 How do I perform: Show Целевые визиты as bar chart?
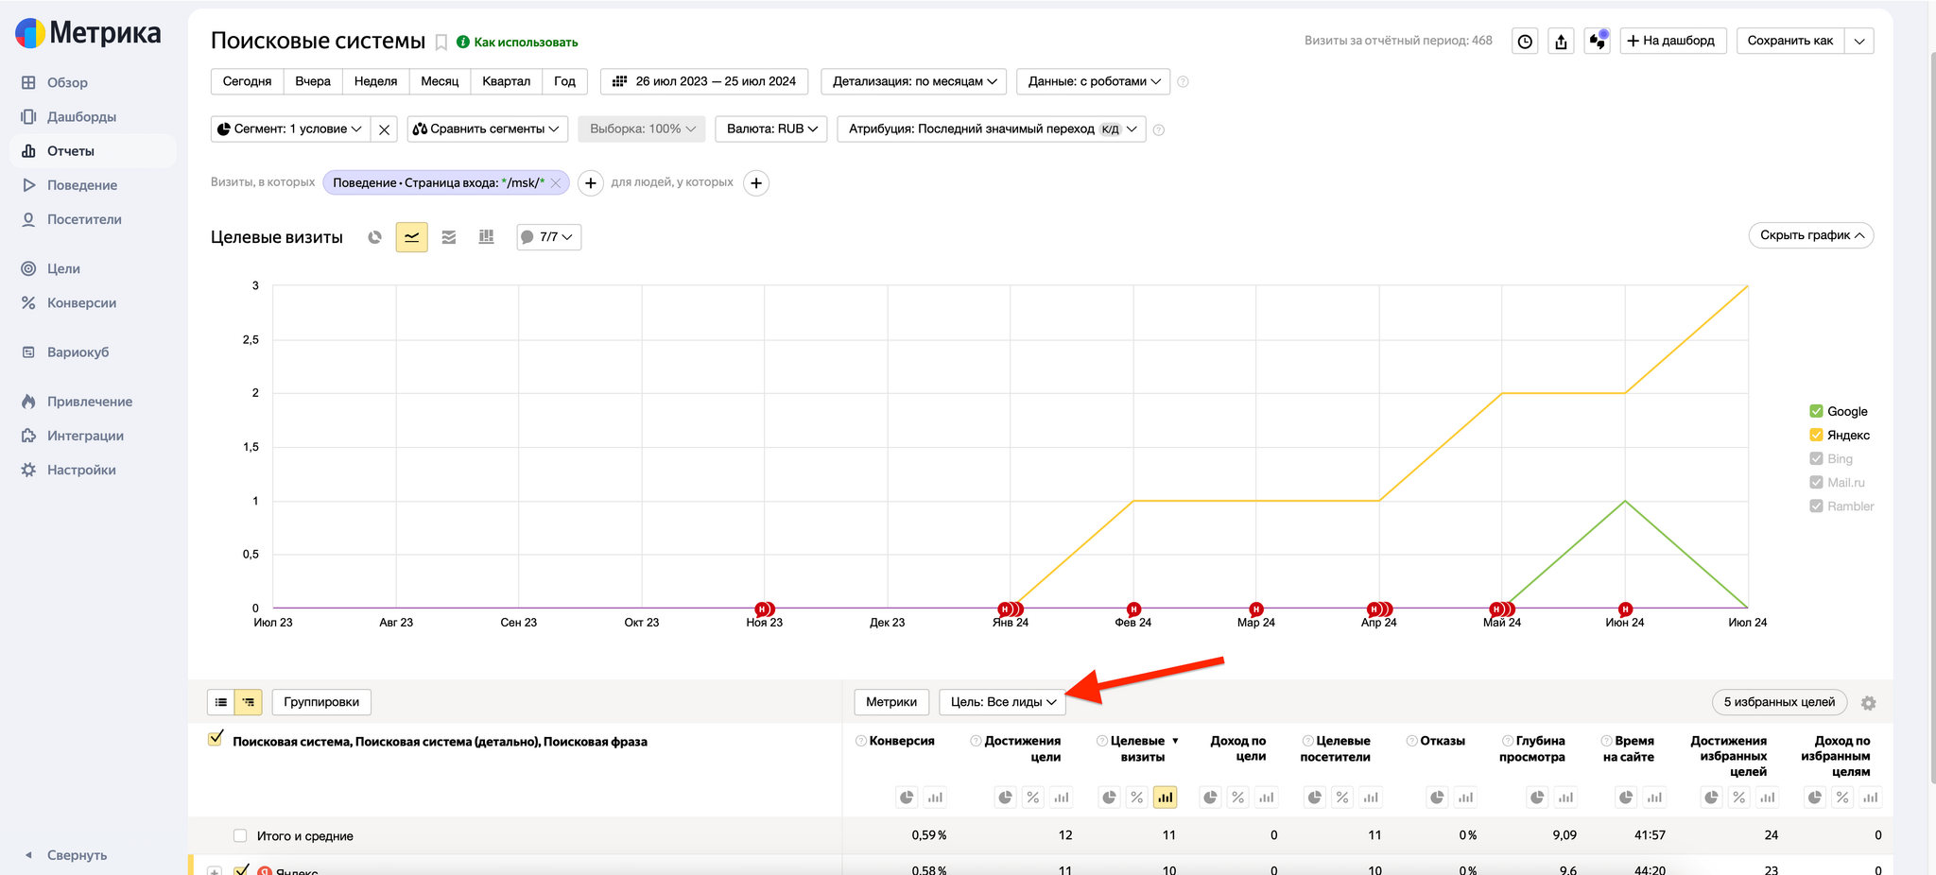1166,798
